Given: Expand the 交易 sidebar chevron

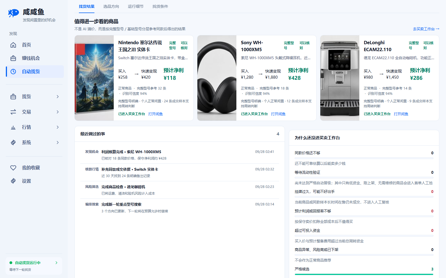Looking at the screenshot, I should pyautogui.click(x=58, y=112).
